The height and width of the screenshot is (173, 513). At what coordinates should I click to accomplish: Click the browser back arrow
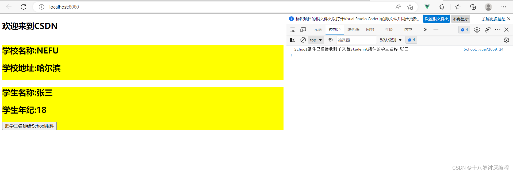click(x=9, y=7)
